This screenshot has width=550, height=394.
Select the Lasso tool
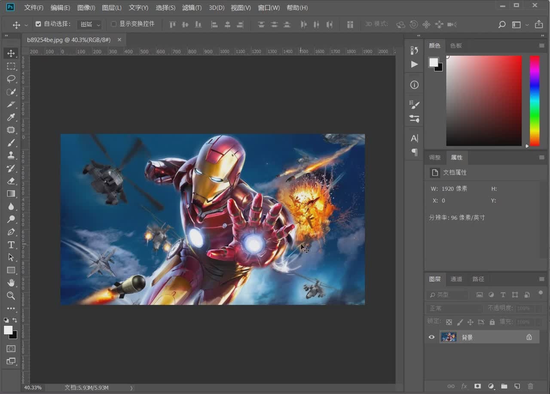11,79
